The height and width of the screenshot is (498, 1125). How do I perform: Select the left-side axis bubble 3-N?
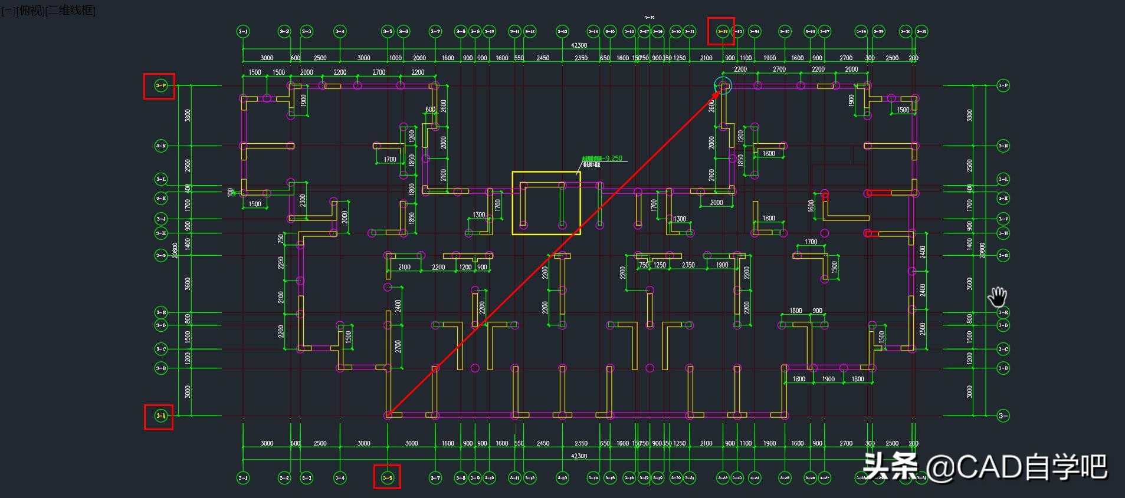coord(161,146)
